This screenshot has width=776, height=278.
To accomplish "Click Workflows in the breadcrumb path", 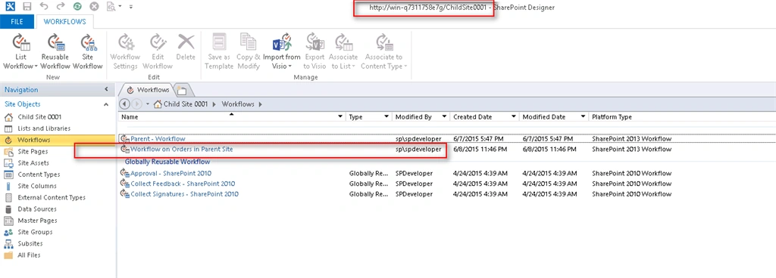I will (x=238, y=104).
